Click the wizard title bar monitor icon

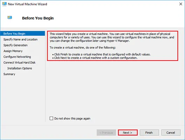(4, 4)
